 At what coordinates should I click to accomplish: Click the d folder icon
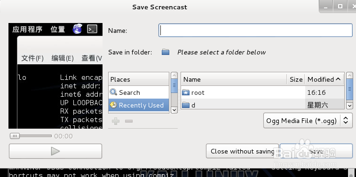[x=186, y=105]
